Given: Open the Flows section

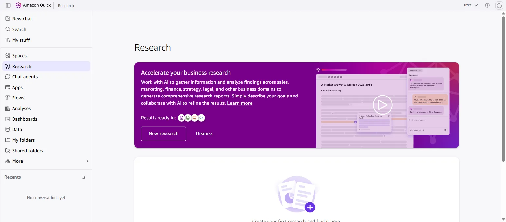Looking at the screenshot, I should (46, 98).
